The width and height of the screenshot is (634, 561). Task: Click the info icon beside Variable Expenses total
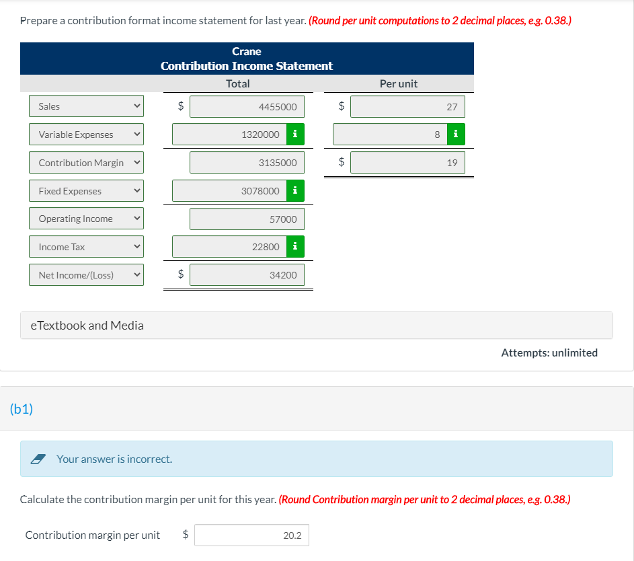click(x=294, y=134)
